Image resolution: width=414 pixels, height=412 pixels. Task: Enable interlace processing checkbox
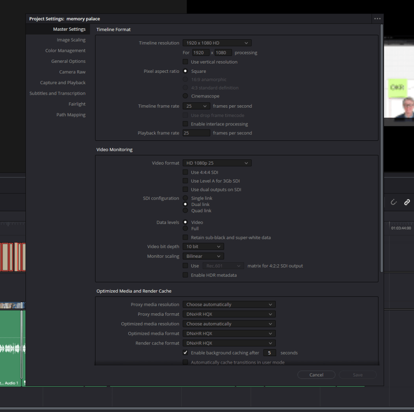click(x=185, y=124)
